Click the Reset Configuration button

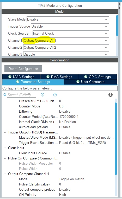coord(23,69)
